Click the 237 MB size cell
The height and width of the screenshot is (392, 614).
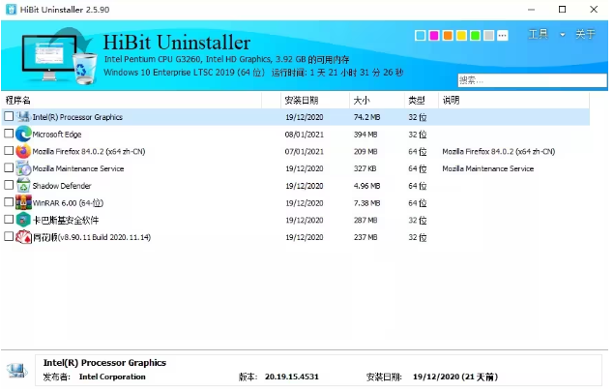coord(365,237)
